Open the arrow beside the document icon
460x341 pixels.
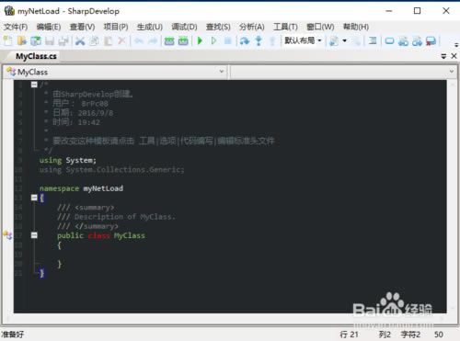click(x=344, y=40)
